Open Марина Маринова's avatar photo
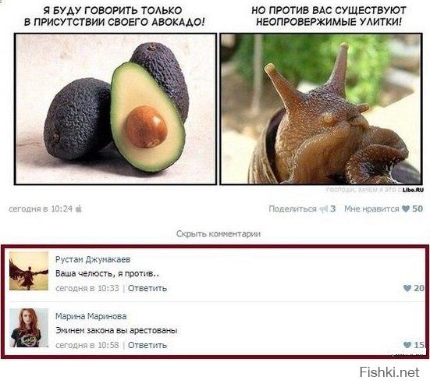430x384 pixels. click(x=29, y=328)
